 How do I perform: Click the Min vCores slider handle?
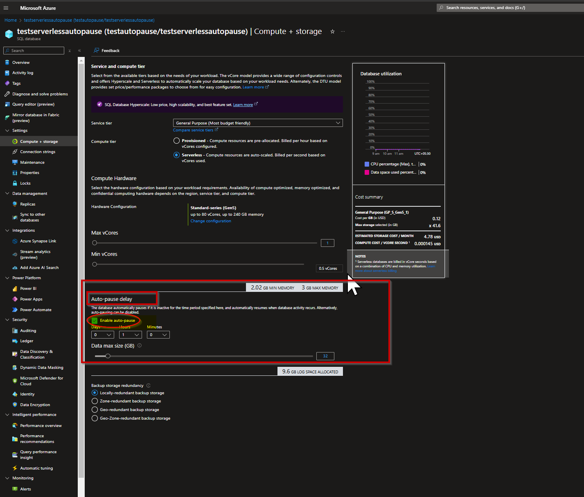point(95,264)
